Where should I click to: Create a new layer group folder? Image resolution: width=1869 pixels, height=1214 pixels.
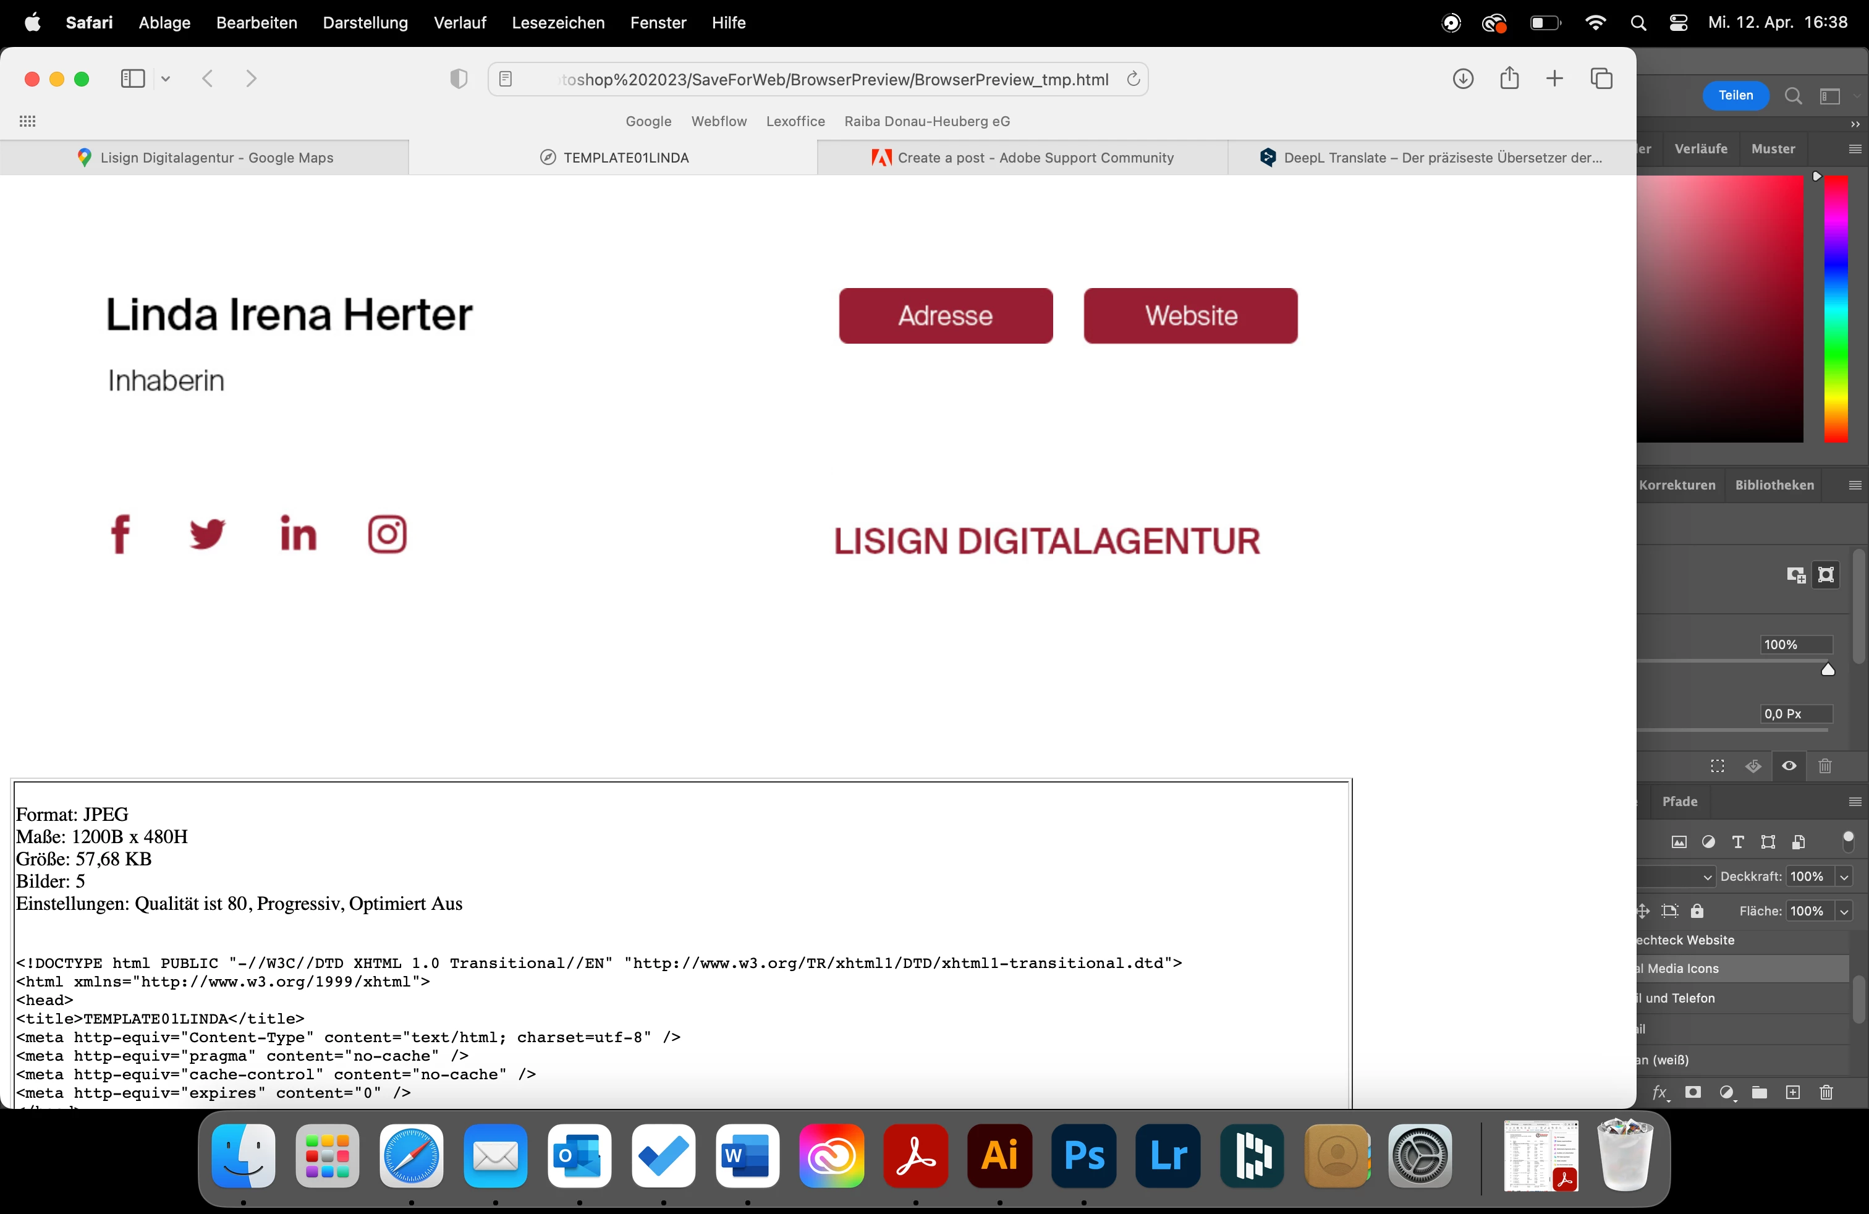click(x=1759, y=1092)
